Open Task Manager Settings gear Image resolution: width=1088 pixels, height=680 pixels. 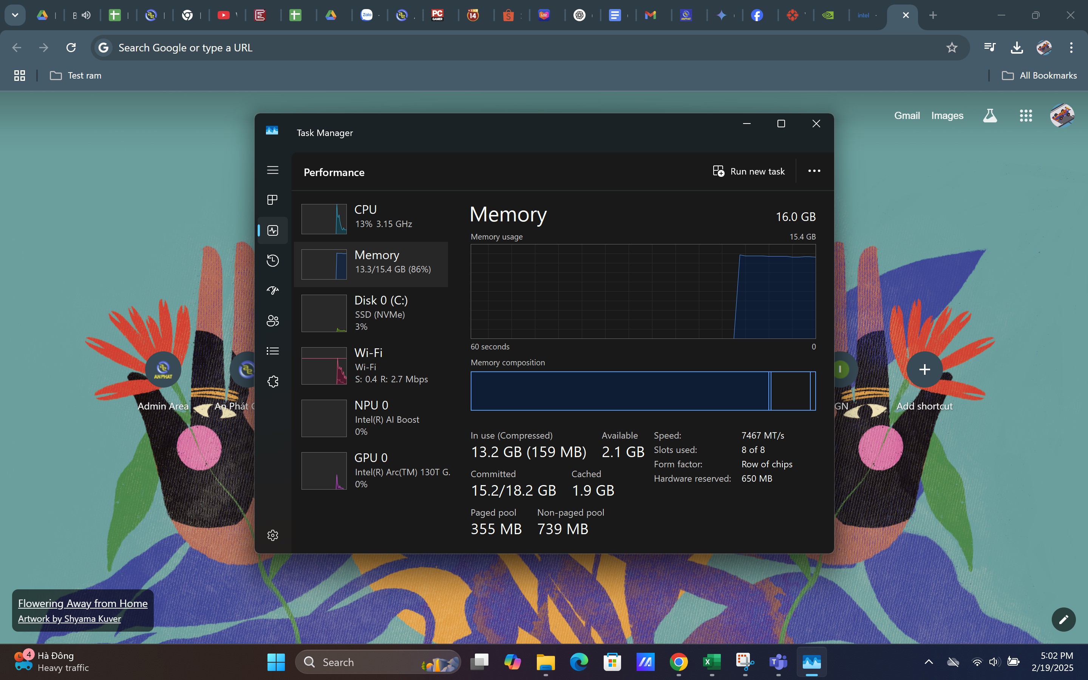point(272,535)
